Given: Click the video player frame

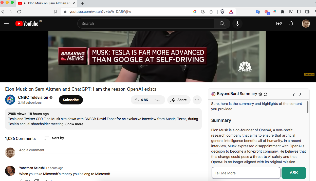Looking at the screenshot, I should point(157,57).
